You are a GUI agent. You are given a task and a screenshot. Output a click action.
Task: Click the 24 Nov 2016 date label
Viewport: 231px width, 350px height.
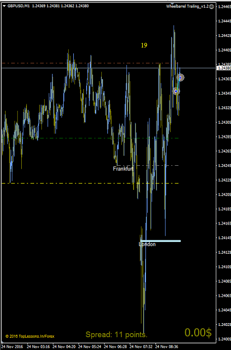point(11,347)
